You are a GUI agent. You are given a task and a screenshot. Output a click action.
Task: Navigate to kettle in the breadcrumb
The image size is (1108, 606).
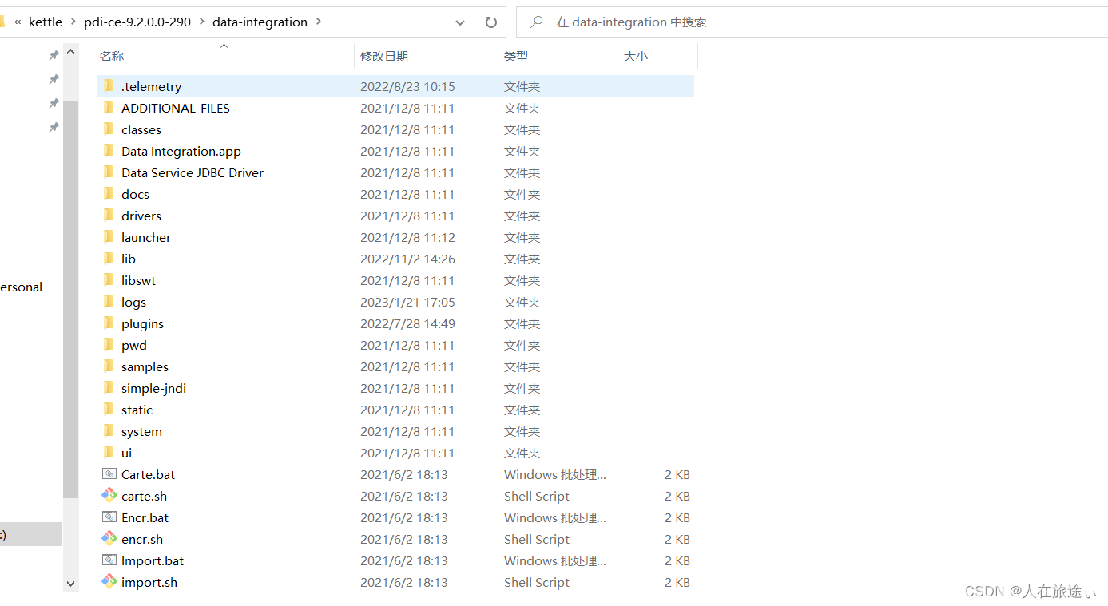[46, 22]
